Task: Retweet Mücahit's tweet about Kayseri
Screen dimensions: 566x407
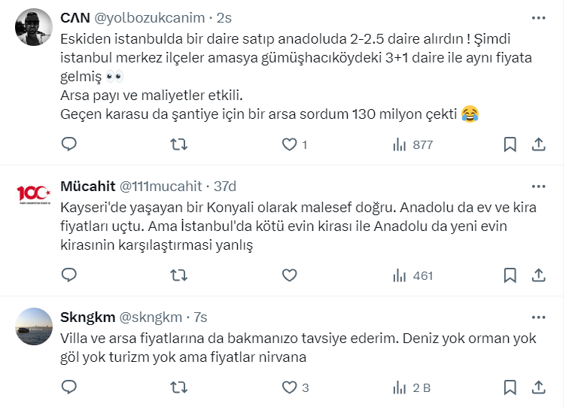Action: pyautogui.click(x=179, y=275)
